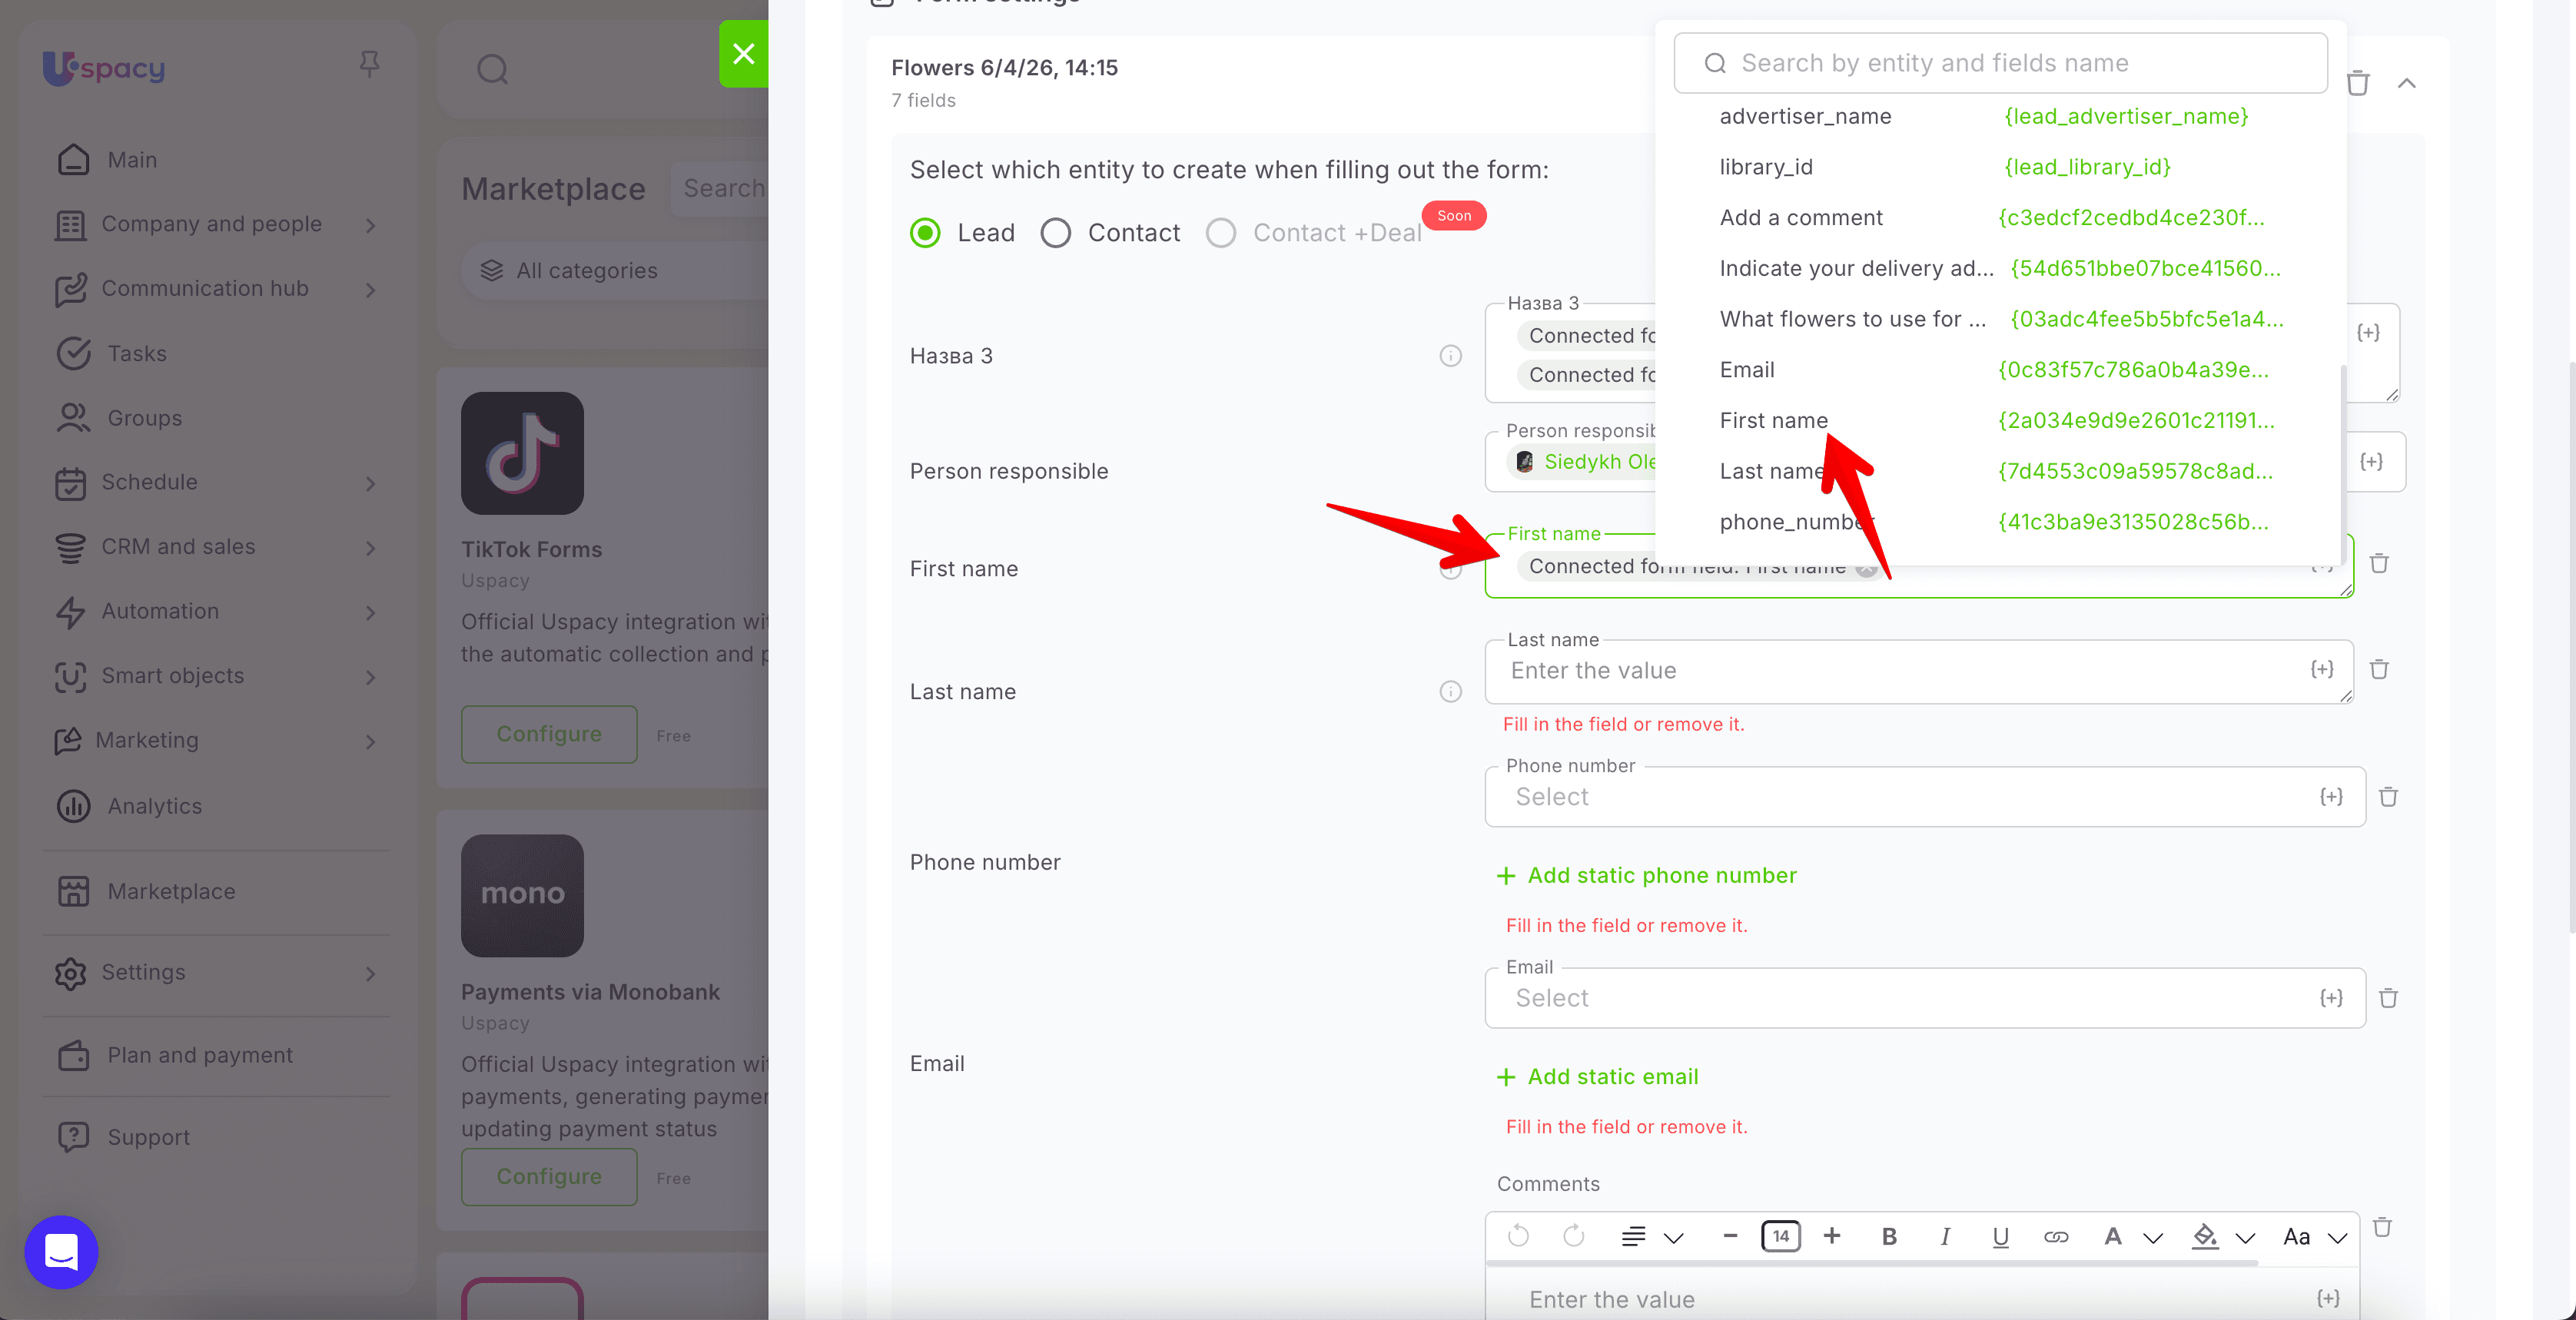Image resolution: width=2576 pixels, height=1320 pixels.
Task: Remove the Last name field row with its trash icon
Action: [x=2379, y=669]
